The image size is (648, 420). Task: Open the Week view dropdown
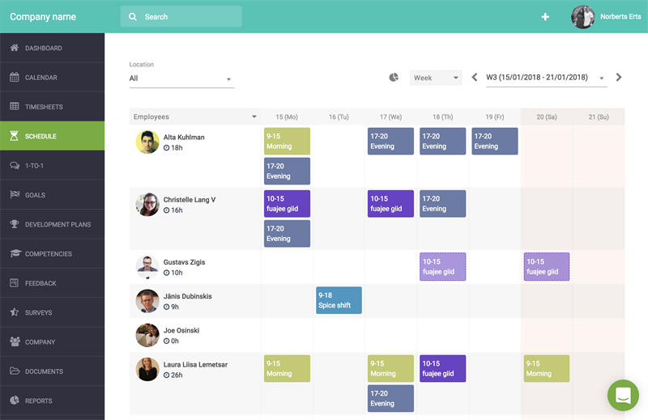coord(436,78)
